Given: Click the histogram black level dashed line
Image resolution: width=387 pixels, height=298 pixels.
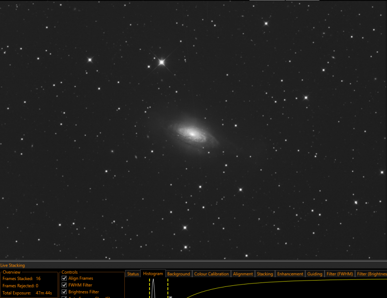Looking at the screenshot, I should tap(149, 288).
